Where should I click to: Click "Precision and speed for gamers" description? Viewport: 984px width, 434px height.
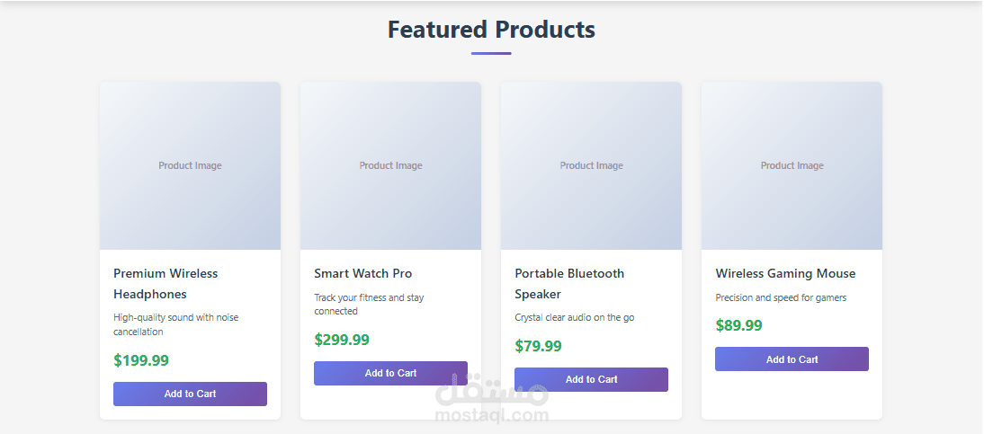pos(781,297)
